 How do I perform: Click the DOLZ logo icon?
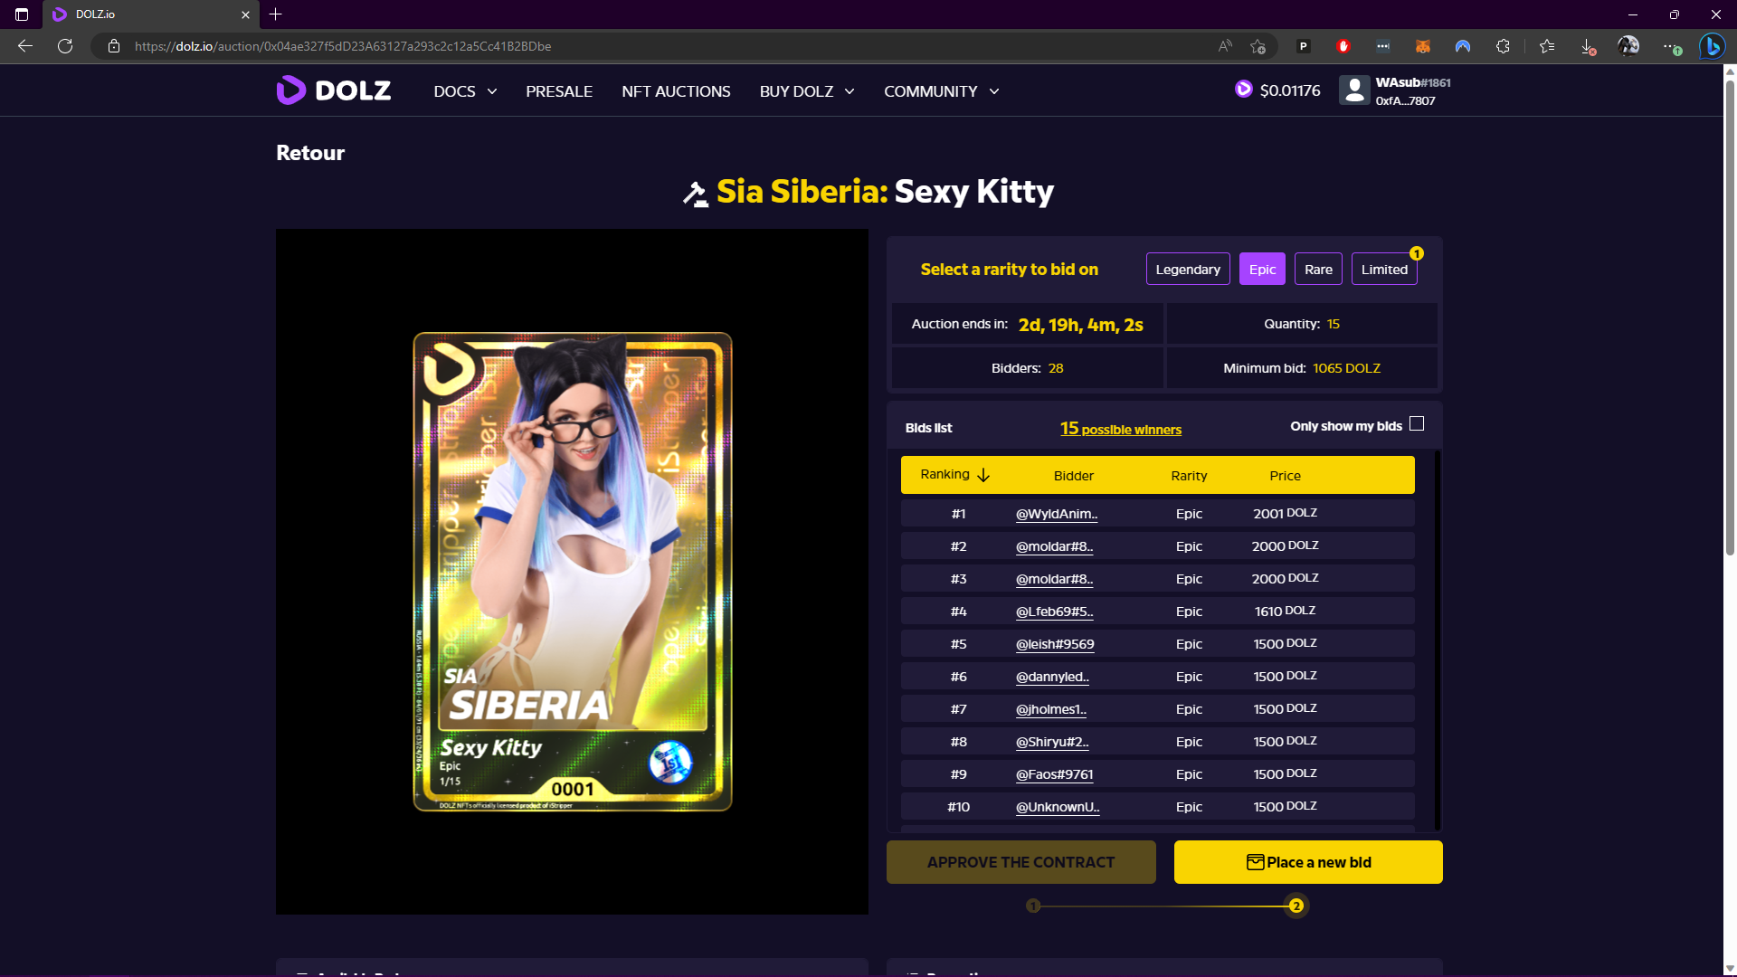[x=290, y=90]
